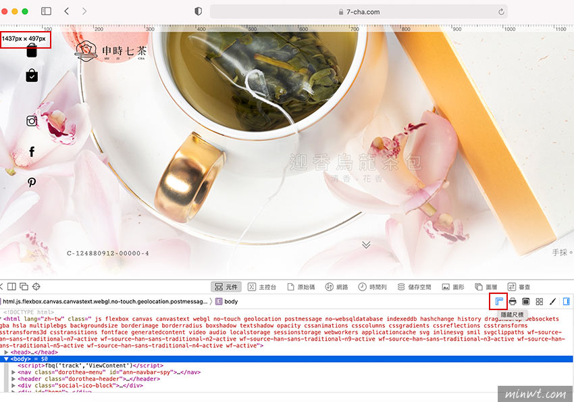This screenshot has height=402, width=574.
Task: Toggle the Safari sidebar button
Action: [46, 11]
